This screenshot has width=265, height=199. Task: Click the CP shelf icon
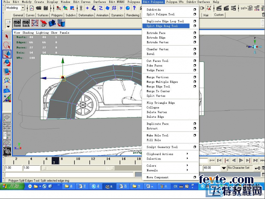(43, 23)
